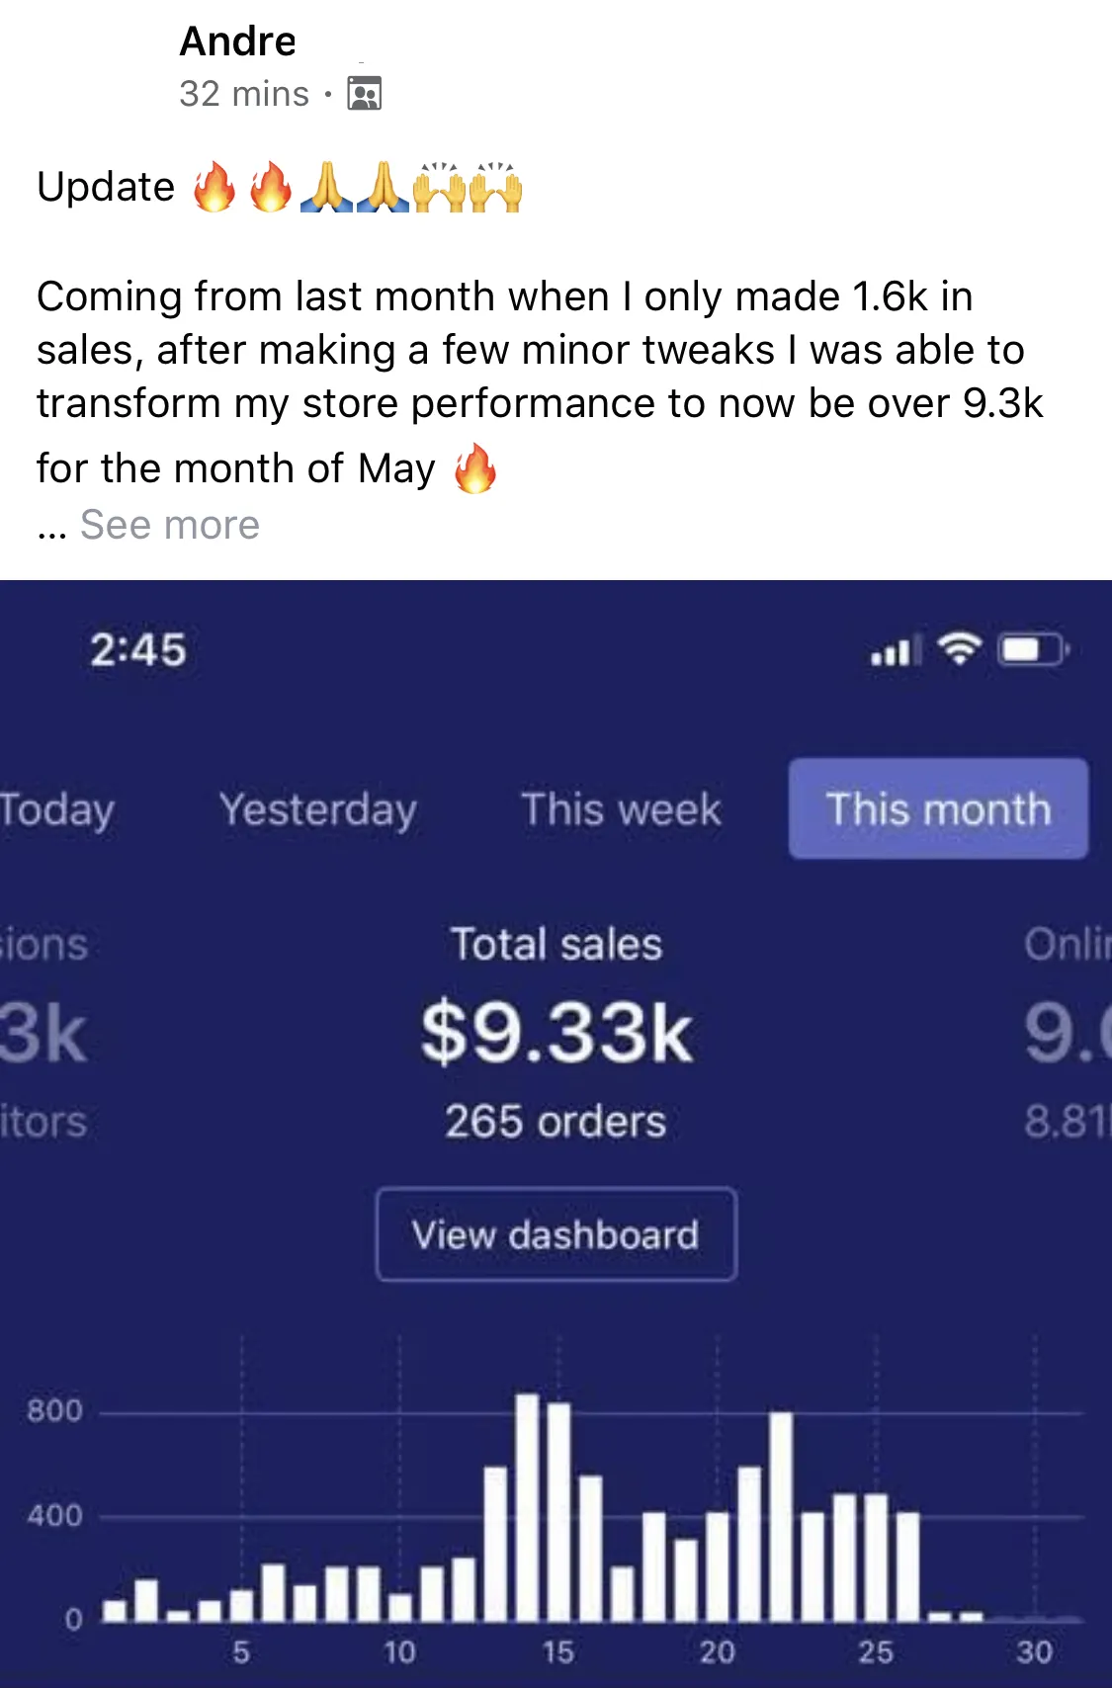The height and width of the screenshot is (1688, 1112).
Task: Click the group audience privacy icon
Action: point(364,94)
